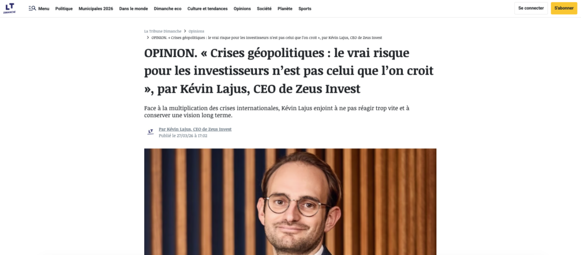The height and width of the screenshot is (255, 581).
Task: Open the Menu search icon
Action: coord(32,8)
